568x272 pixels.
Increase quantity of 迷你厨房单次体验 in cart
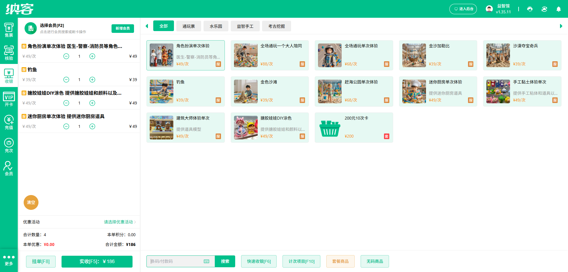92,126
